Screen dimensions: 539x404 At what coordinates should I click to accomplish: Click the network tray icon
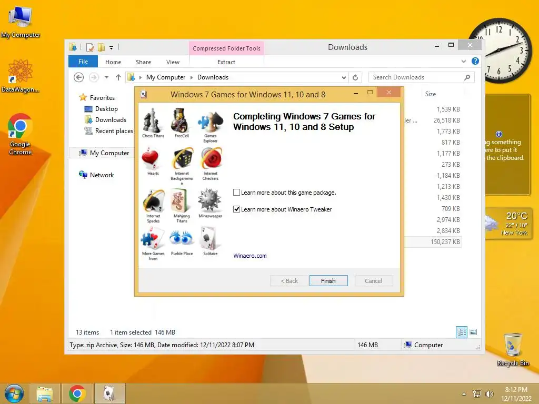point(476,394)
